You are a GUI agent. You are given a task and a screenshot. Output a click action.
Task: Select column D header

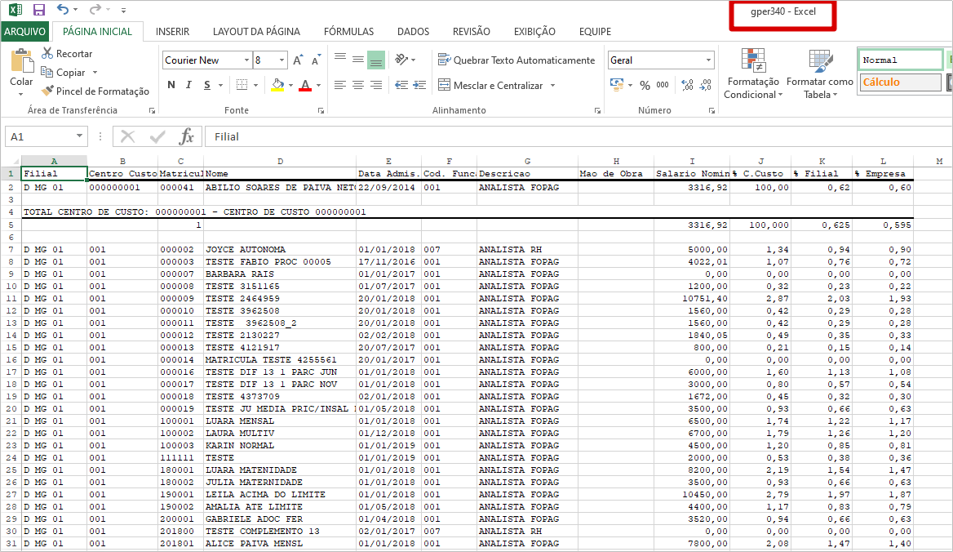pos(280,161)
